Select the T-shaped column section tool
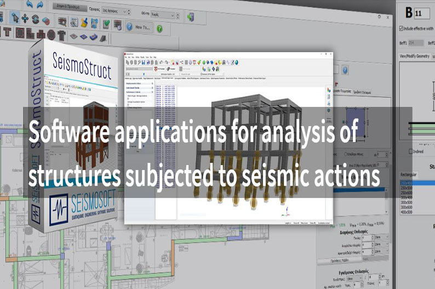Viewport: 435px width, 289px height. [x=7, y=32]
